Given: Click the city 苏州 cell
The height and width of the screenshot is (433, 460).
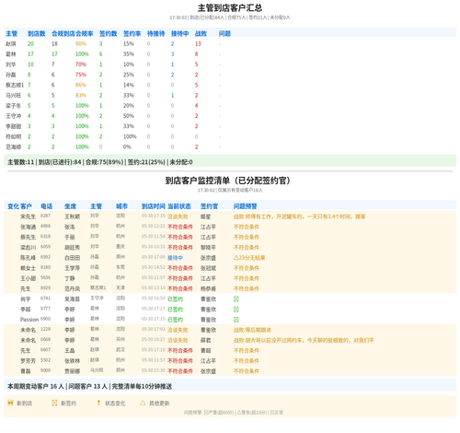Looking at the screenshot, I should (121, 339).
